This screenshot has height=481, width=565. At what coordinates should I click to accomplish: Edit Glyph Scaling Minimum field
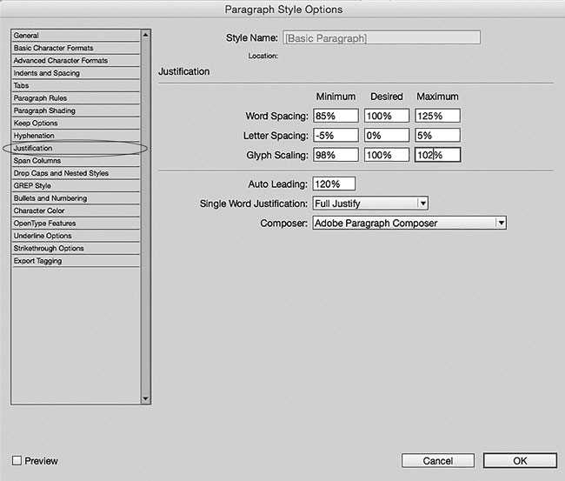pos(336,155)
